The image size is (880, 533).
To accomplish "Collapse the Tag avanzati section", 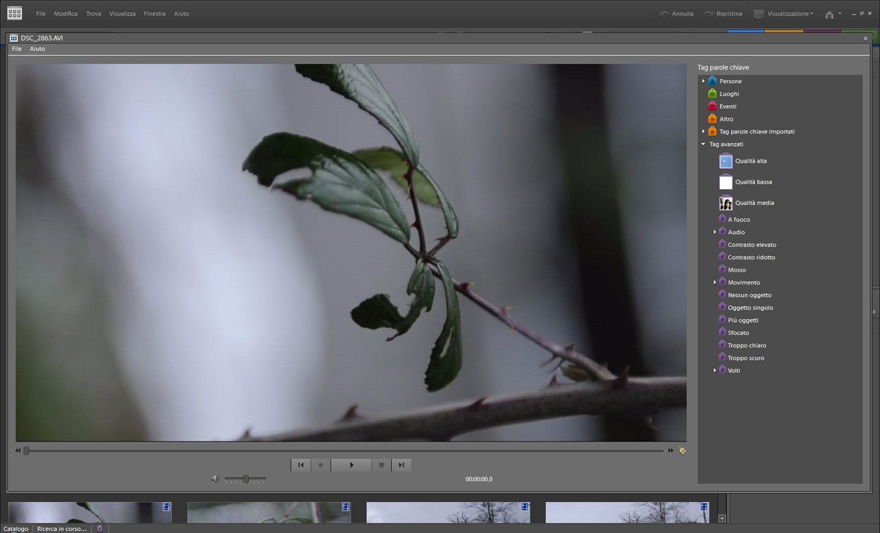I will (x=703, y=144).
